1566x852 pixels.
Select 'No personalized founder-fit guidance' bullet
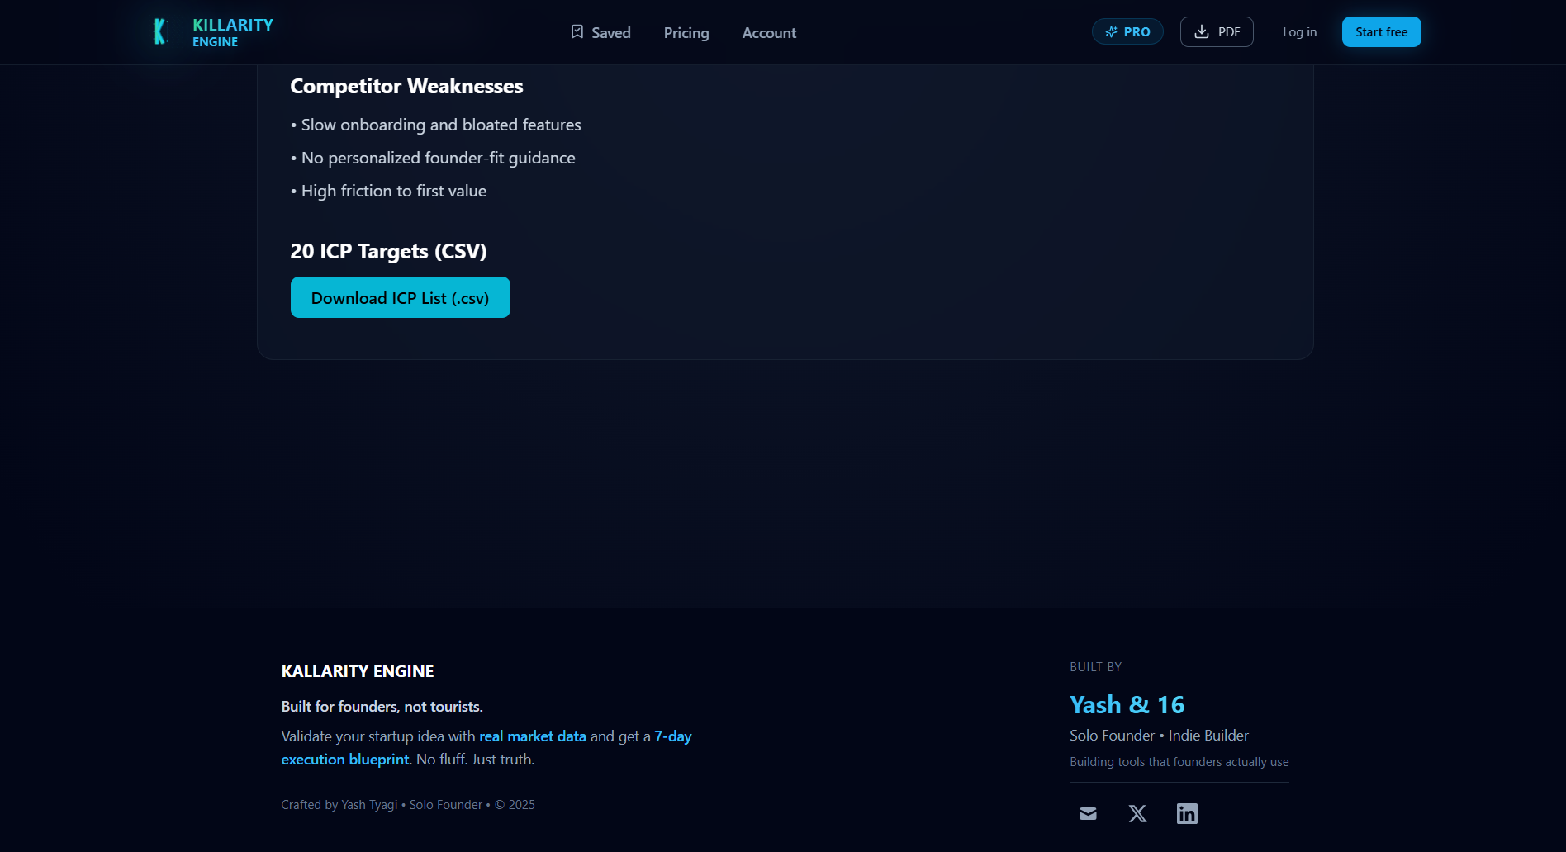point(433,158)
